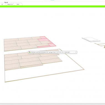Open the List tab
Image resolution: width=105 pixels, height=105 pixels.
pos(2,4)
